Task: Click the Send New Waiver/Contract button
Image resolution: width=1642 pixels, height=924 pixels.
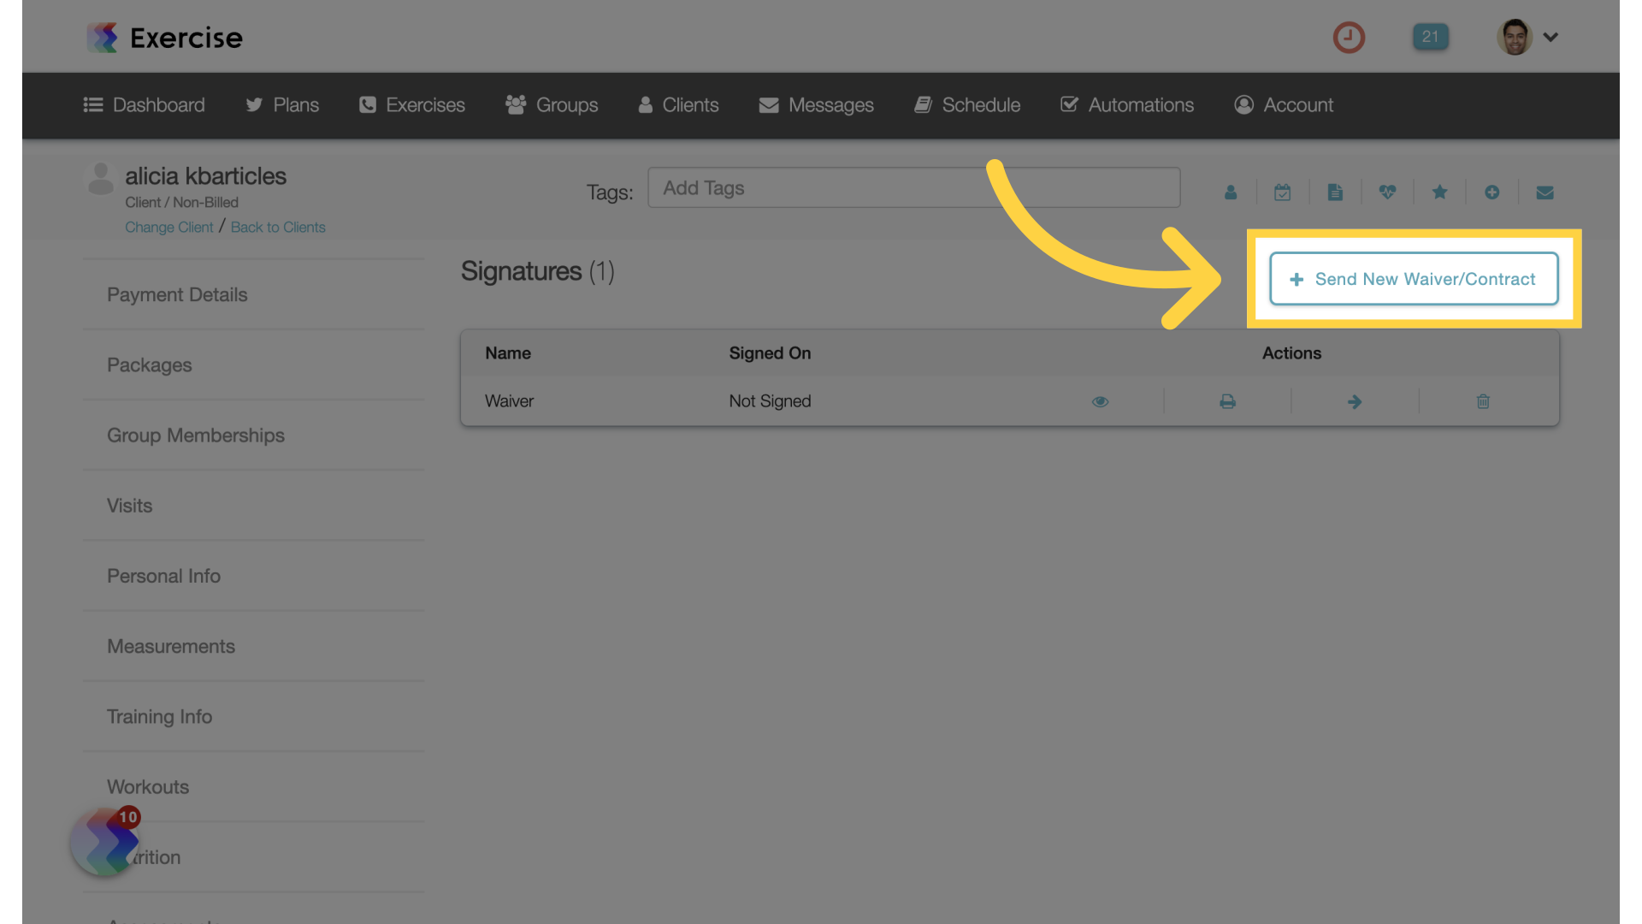Action: coord(1415,277)
